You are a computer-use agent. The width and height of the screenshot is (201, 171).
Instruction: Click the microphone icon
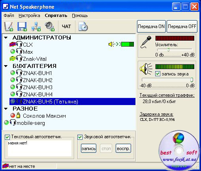(x=146, y=42)
